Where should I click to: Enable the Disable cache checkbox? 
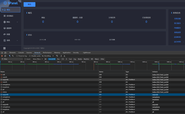tap(30, 56)
